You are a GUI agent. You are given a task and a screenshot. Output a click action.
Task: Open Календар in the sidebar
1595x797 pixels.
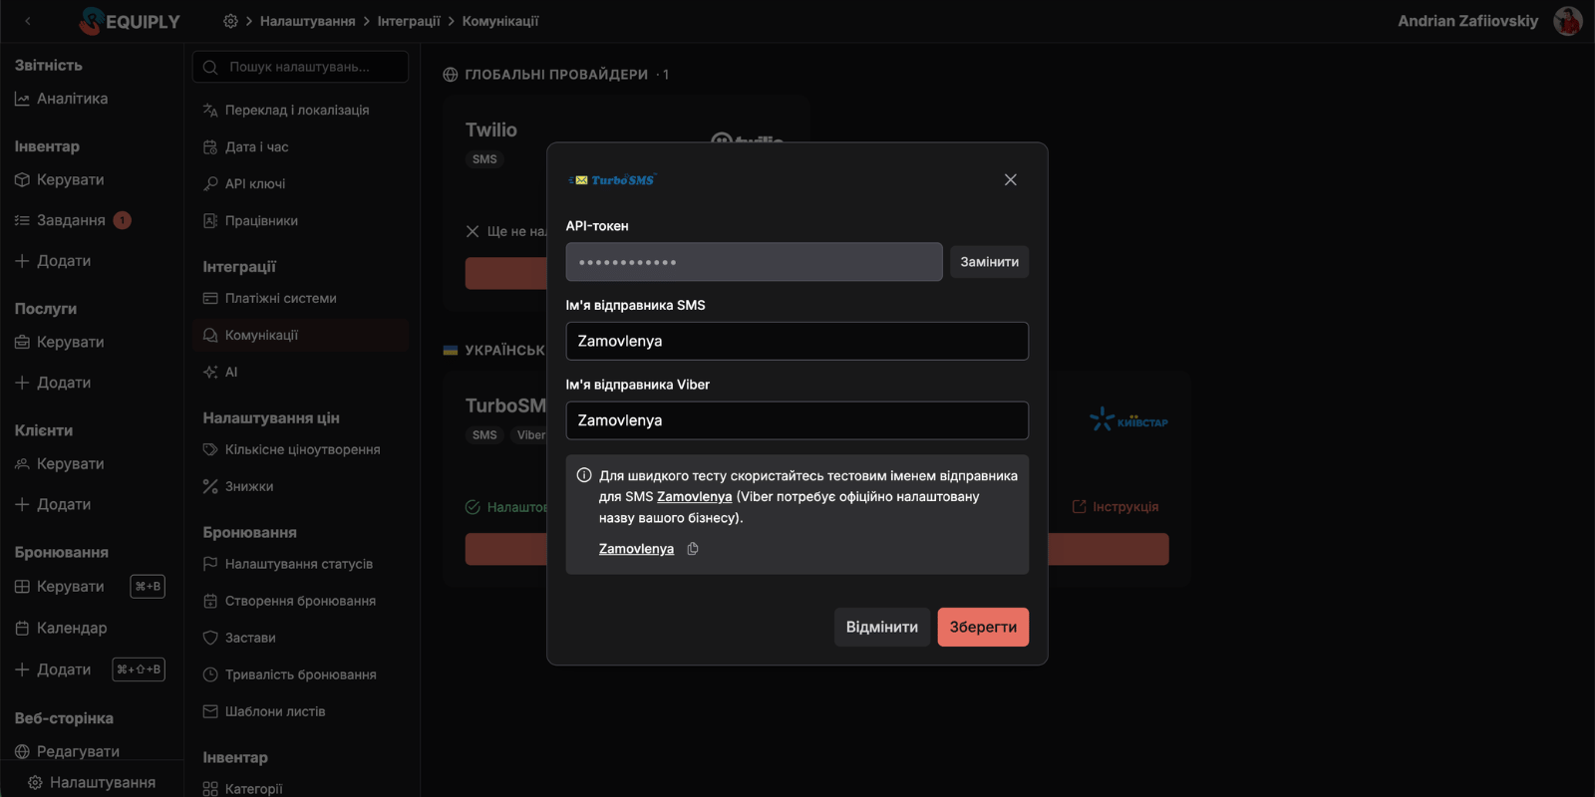61,628
